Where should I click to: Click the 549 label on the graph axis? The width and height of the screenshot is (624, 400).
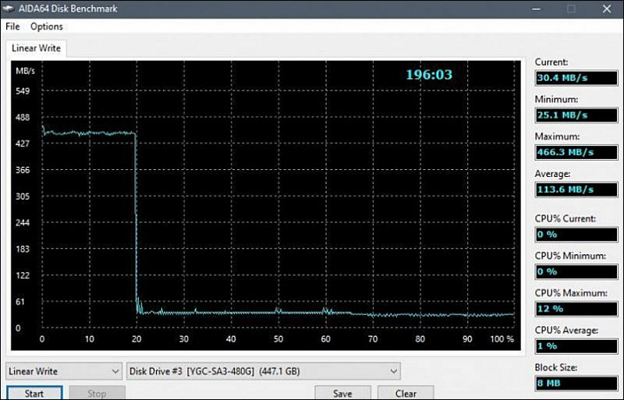point(23,91)
